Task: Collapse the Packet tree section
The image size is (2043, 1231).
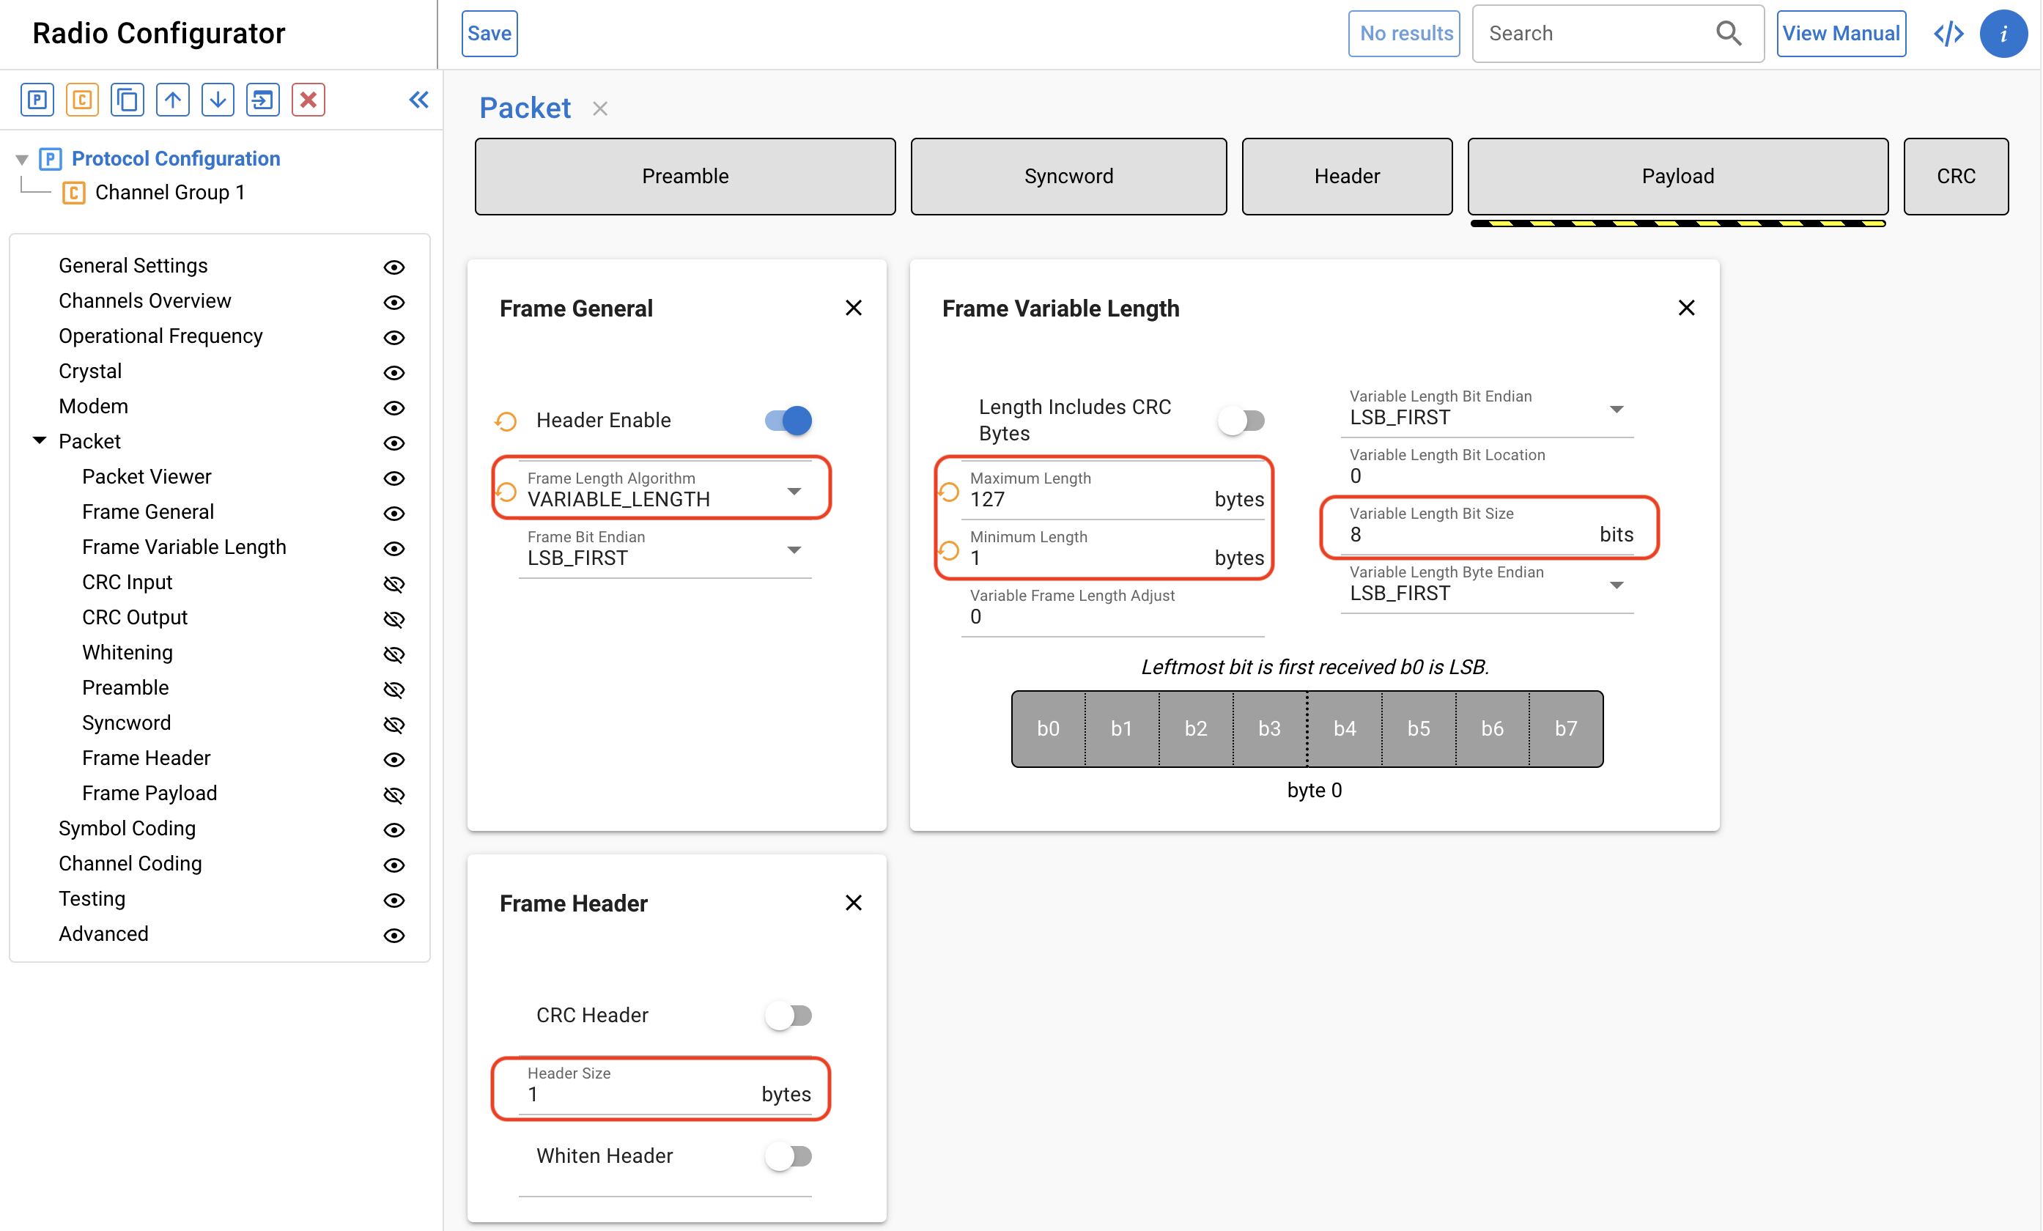Action: pyautogui.click(x=39, y=441)
